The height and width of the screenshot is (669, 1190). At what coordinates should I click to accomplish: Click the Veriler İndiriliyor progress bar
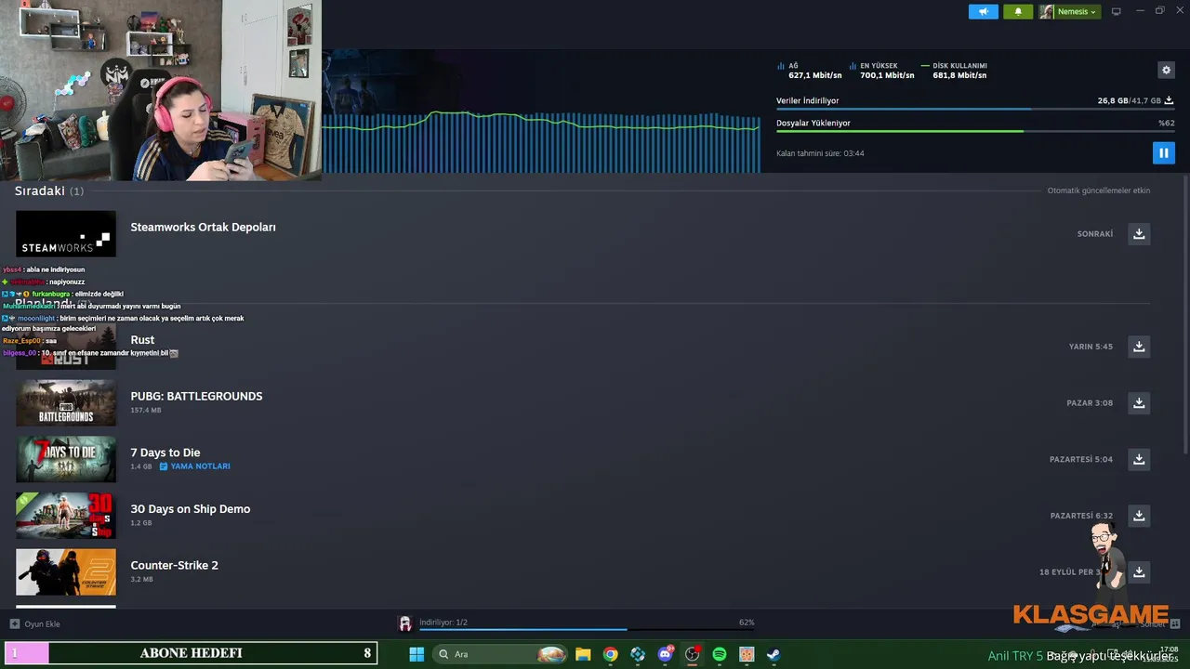pyautogui.click(x=975, y=109)
